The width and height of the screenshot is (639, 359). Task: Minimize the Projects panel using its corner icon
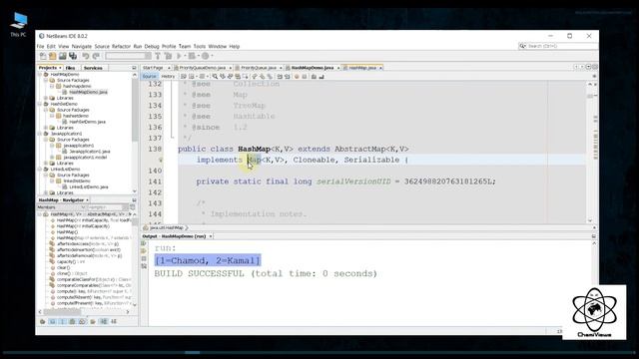[134, 68]
